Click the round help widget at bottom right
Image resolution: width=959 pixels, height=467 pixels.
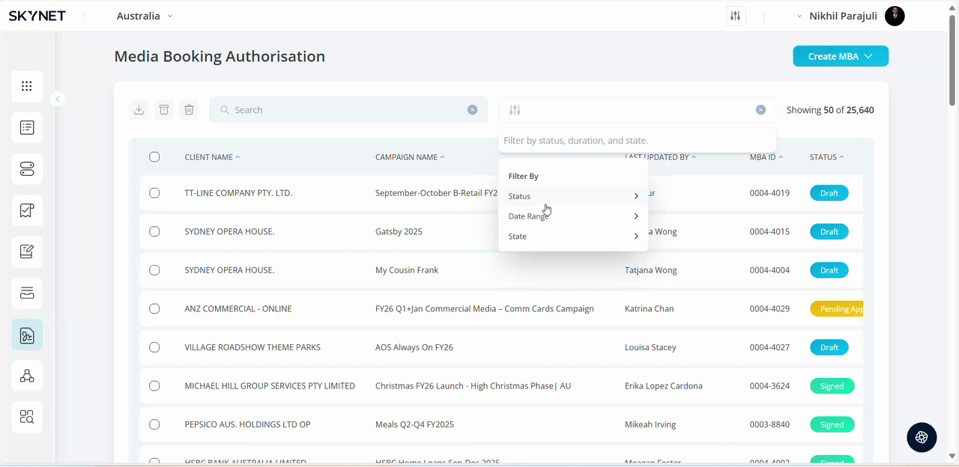[x=922, y=437]
